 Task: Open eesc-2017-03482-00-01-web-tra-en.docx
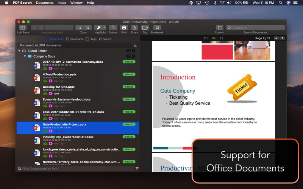73,112
